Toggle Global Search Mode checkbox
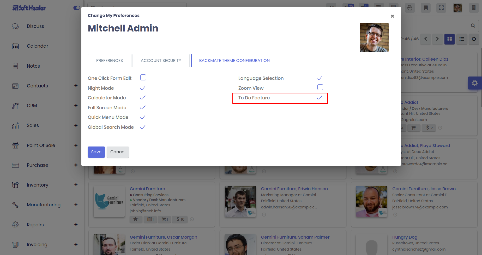 click(143, 127)
